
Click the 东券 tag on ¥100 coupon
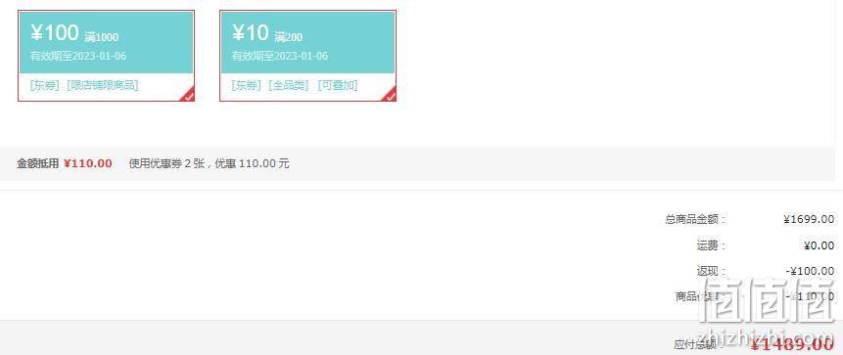[45, 85]
